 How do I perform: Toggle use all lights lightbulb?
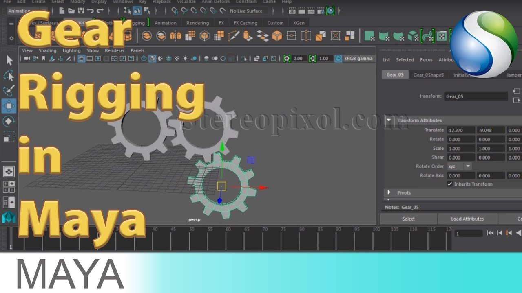[186, 59]
